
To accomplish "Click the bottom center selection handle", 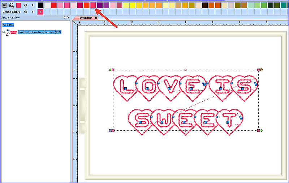I will click(186, 131).
